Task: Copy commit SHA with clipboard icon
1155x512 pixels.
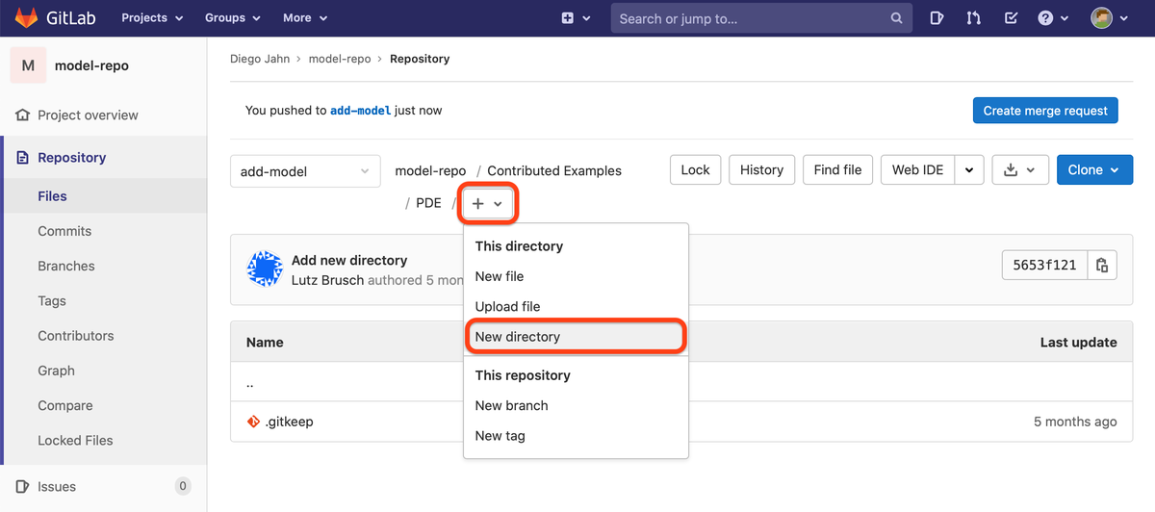Action: pyautogui.click(x=1102, y=265)
